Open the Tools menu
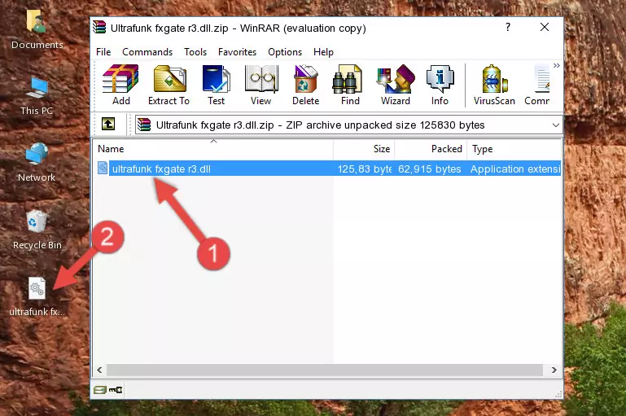 click(x=195, y=52)
